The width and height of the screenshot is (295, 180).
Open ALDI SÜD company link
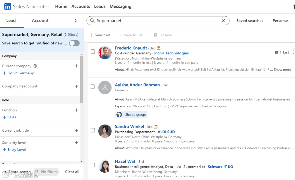[x=166, y=132]
